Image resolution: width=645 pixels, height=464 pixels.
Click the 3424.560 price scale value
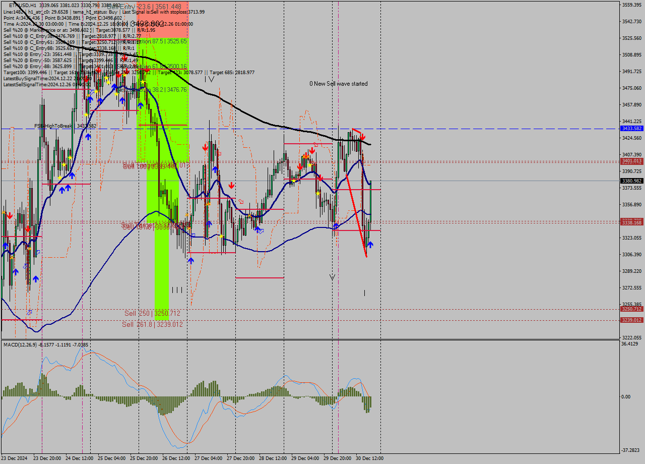coord(632,138)
